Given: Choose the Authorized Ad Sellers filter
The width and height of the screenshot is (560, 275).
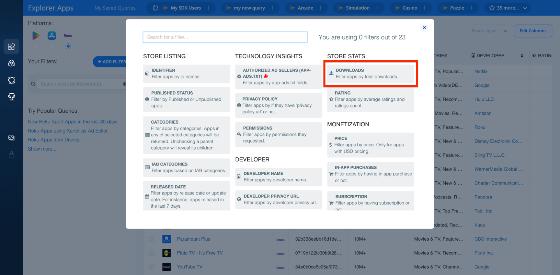Looking at the screenshot, I should (x=278, y=77).
